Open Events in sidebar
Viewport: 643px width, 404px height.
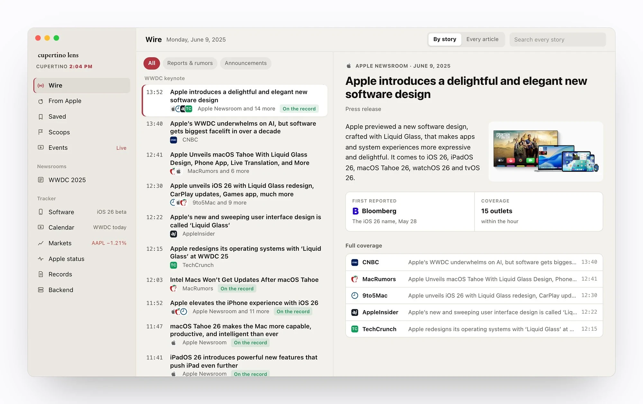tap(82, 148)
